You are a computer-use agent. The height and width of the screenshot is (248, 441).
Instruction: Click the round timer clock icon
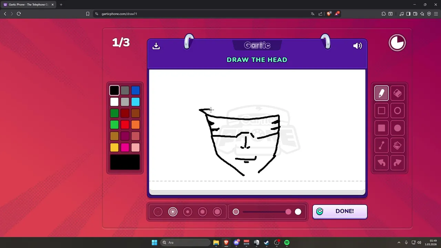[397, 43]
